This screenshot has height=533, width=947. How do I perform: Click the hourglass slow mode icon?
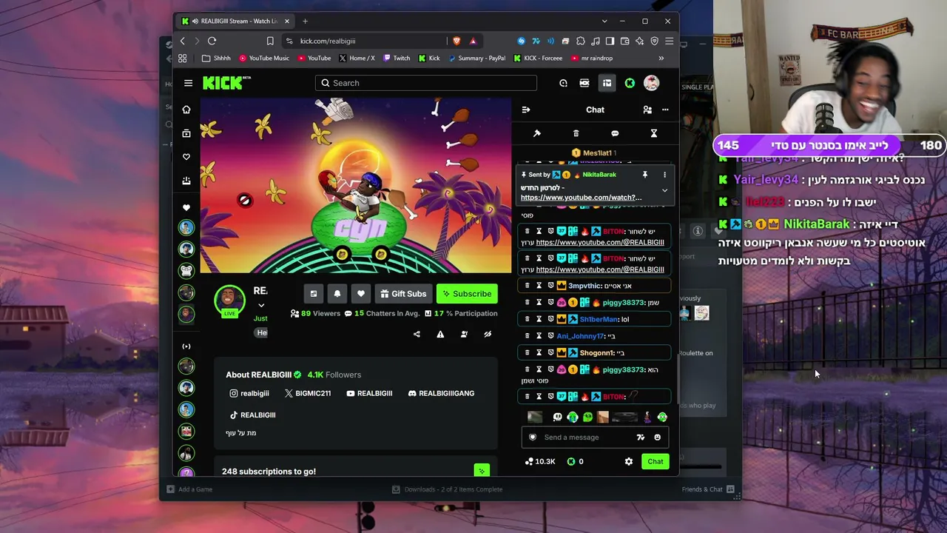tap(654, 133)
